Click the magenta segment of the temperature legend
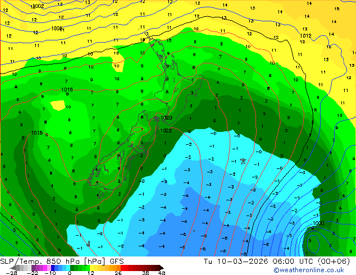This screenshot has height=275, width=356. point(45,268)
